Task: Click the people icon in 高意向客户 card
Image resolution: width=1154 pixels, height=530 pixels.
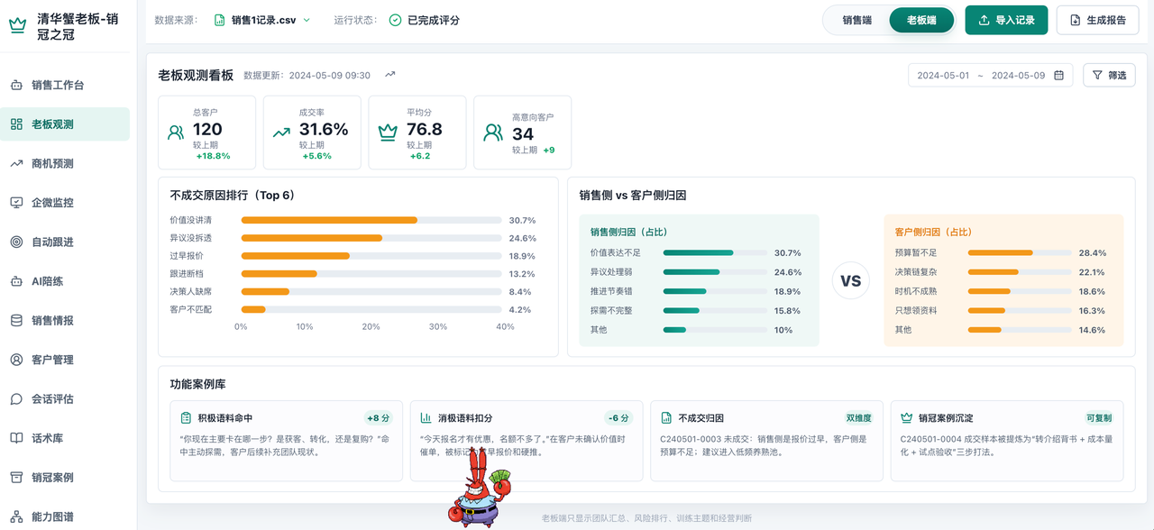Action: click(493, 132)
